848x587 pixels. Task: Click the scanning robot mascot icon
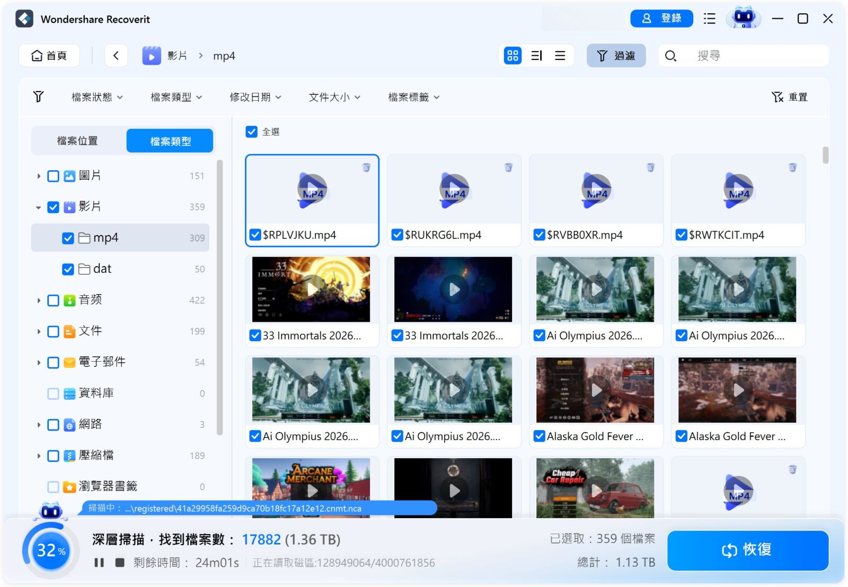51,511
